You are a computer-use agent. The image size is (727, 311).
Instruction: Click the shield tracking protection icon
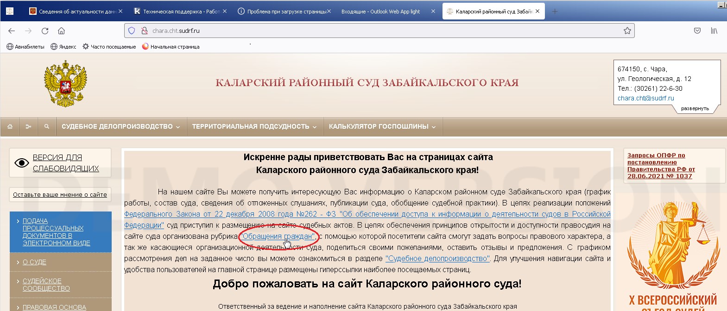[x=132, y=31]
